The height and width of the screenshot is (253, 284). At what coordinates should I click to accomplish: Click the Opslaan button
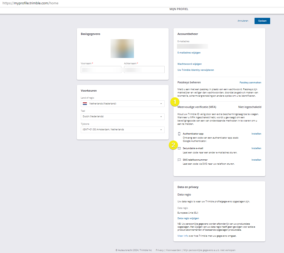click(262, 21)
